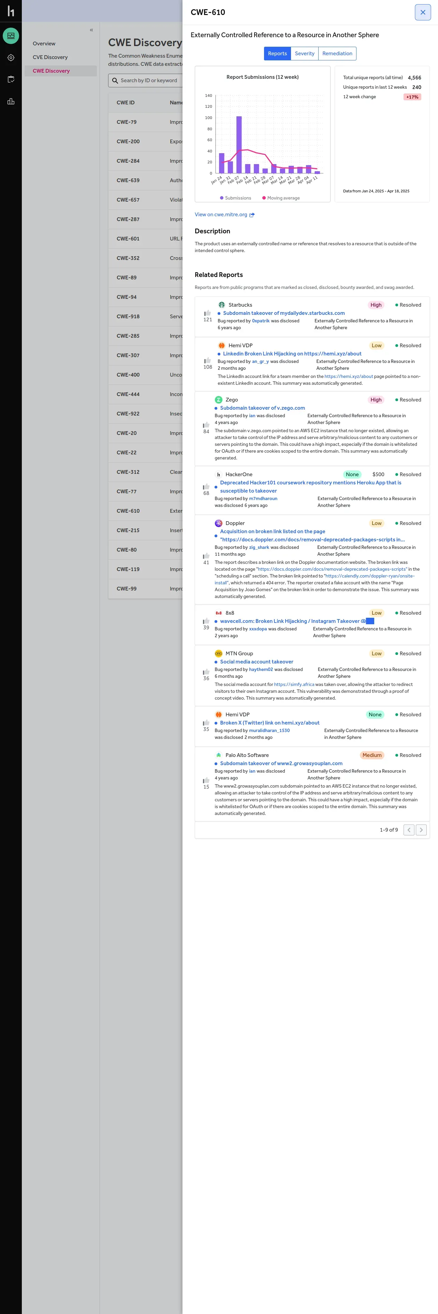Click external link icon beside cwe.mitre.org

[x=252, y=215]
